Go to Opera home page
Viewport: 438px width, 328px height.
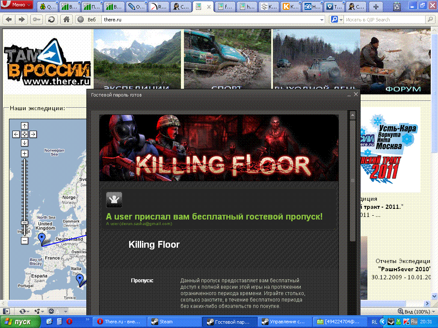[x=66, y=20]
